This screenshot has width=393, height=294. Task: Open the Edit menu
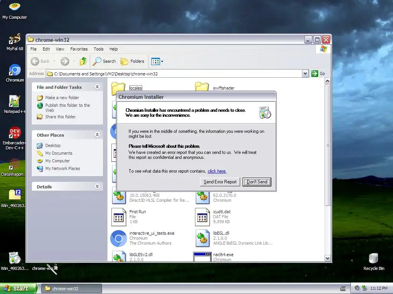point(46,49)
